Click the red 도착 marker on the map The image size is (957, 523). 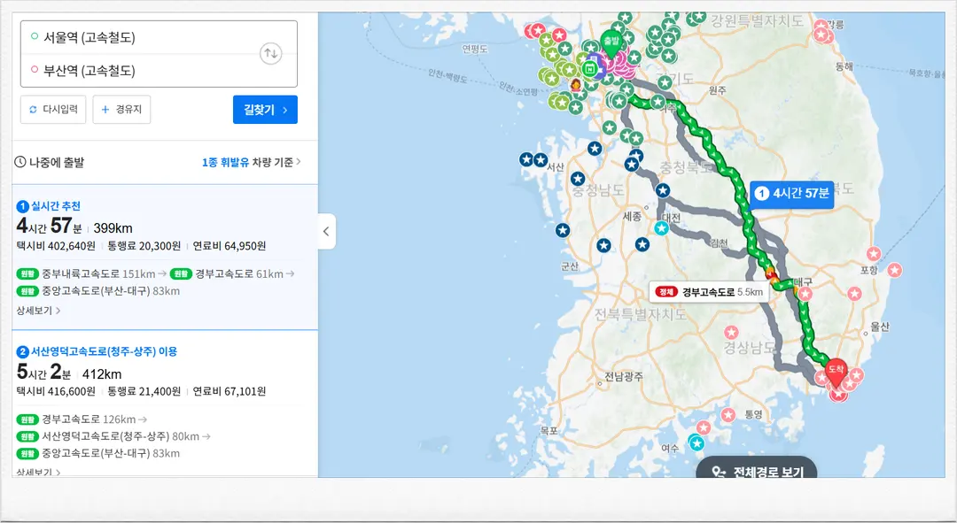point(836,373)
